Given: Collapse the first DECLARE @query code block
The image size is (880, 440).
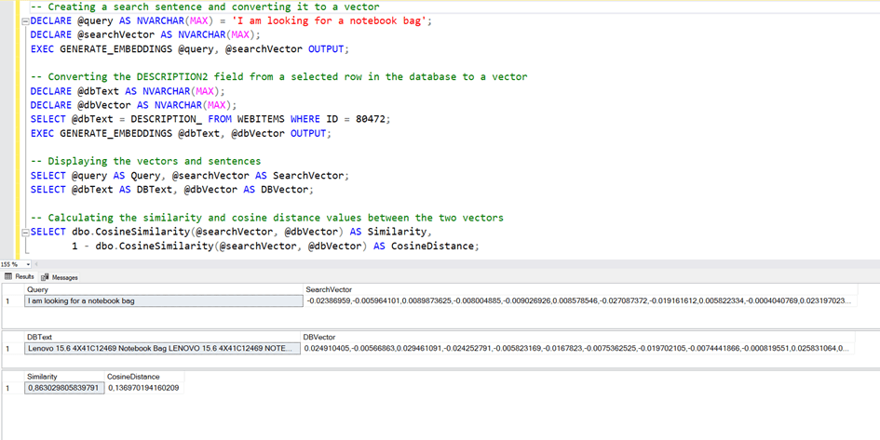Looking at the screenshot, I should tap(25, 20).
